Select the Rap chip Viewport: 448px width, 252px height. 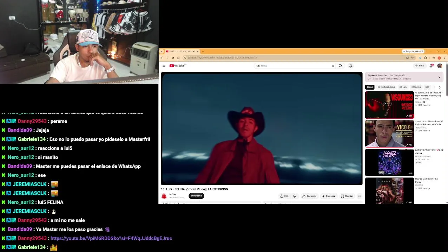(427, 87)
